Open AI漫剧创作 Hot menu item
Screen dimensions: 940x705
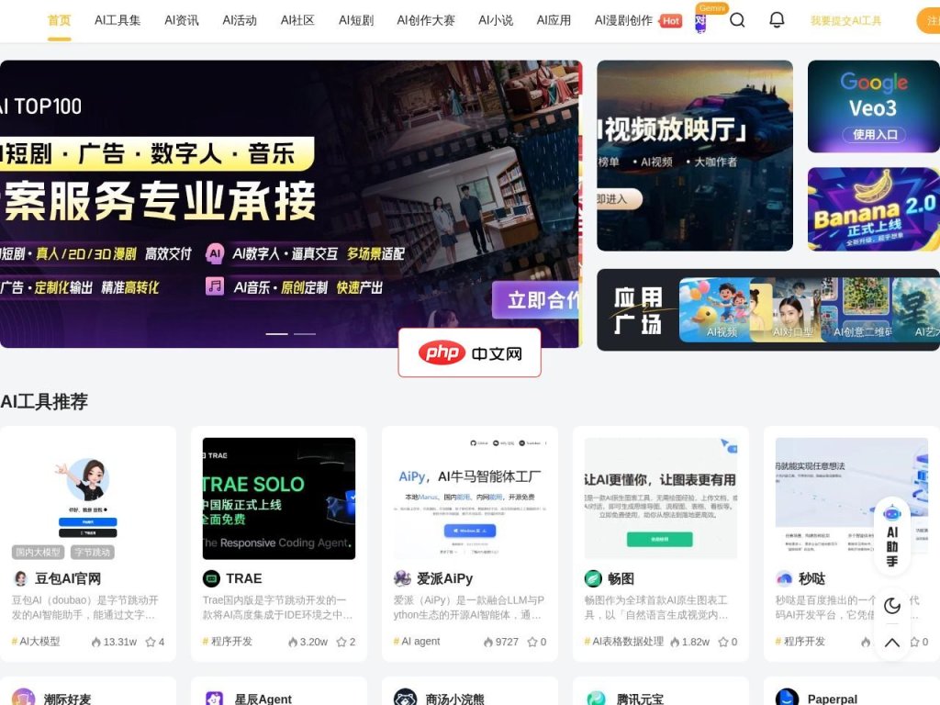point(638,20)
